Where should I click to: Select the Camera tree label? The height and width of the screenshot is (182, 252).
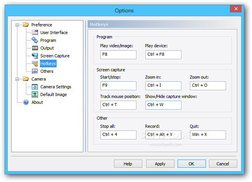coord(38,79)
